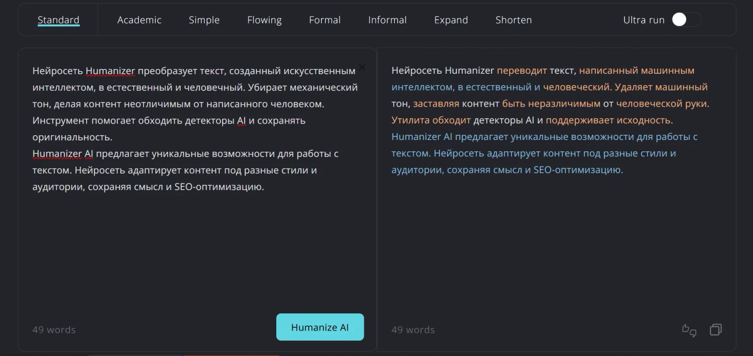Click the output panel word count

click(413, 330)
